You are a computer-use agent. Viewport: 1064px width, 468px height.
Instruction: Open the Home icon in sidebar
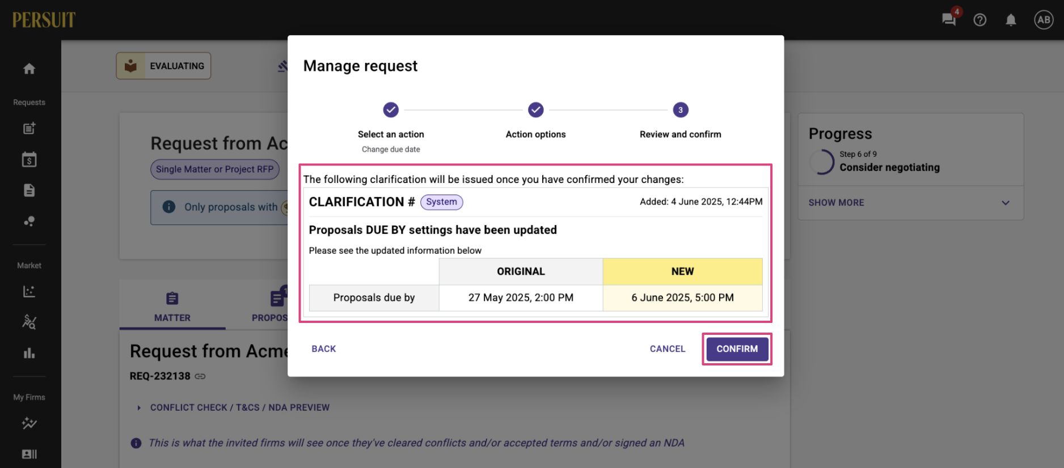click(x=29, y=69)
